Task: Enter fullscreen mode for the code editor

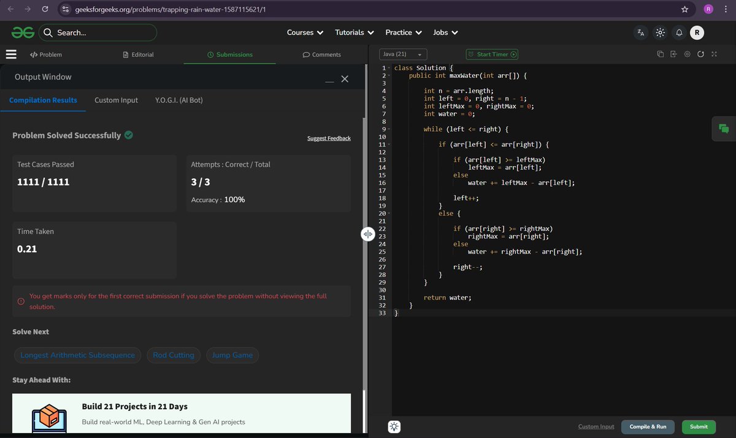Action: [x=714, y=54]
